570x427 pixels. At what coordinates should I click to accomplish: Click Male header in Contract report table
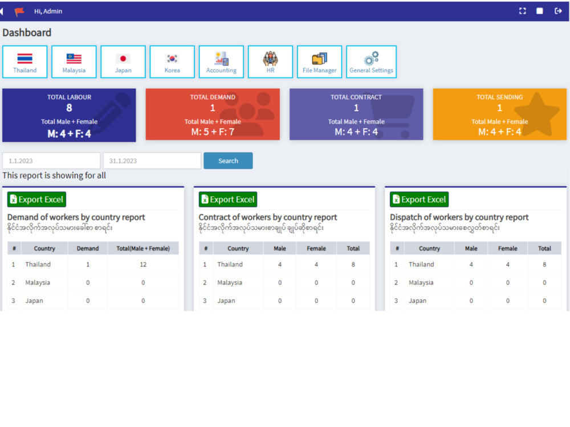[x=279, y=248]
